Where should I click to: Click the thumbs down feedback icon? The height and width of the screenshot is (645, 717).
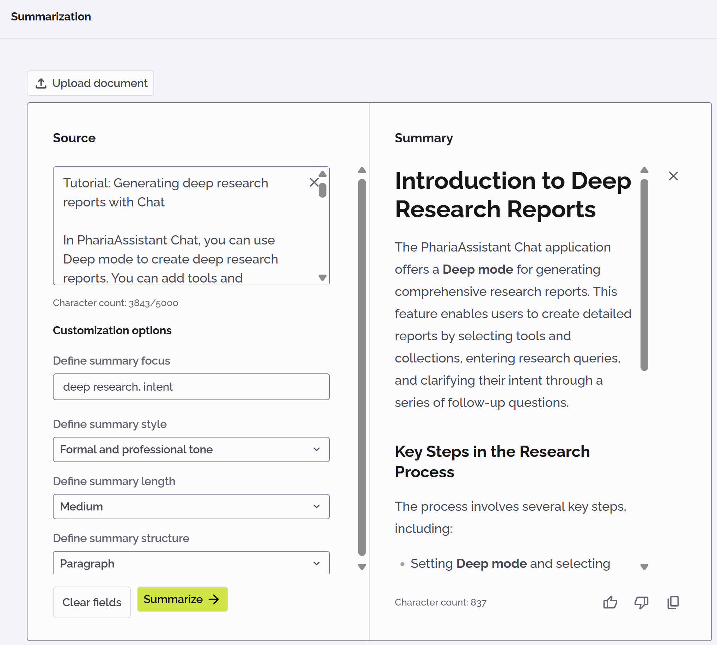641,602
